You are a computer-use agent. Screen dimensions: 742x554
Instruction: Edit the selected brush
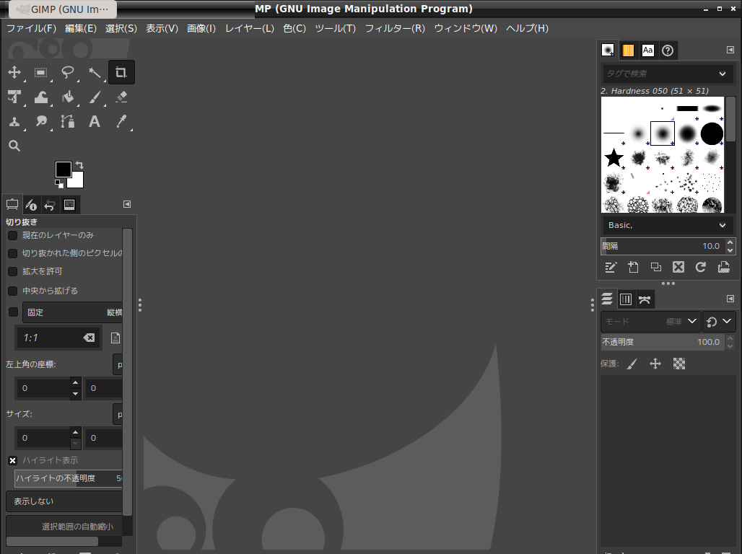click(611, 268)
